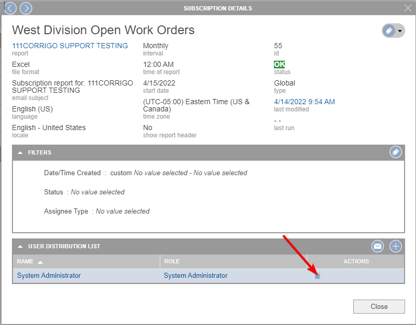Click the Role column header
Image resolution: width=416 pixels, height=325 pixels.
click(172, 261)
